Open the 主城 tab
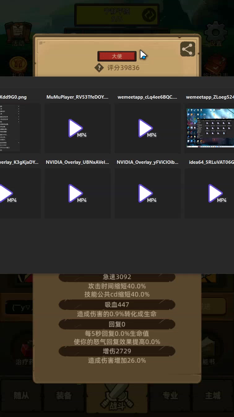234x417 pixels. coord(213,396)
